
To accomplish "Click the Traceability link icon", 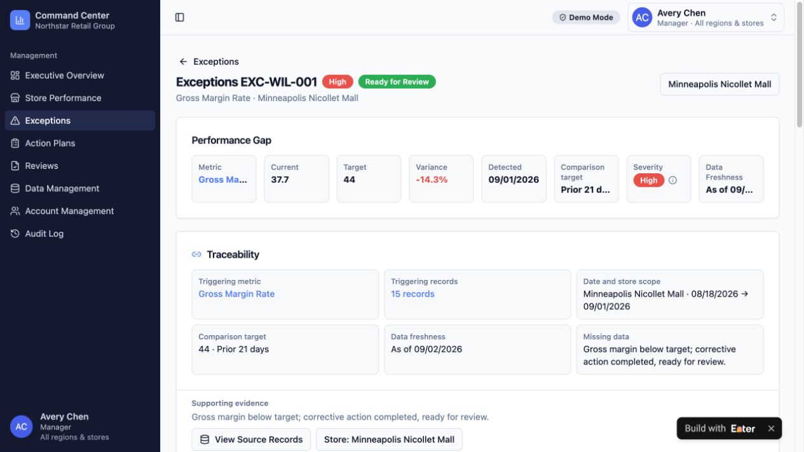I will [x=196, y=255].
